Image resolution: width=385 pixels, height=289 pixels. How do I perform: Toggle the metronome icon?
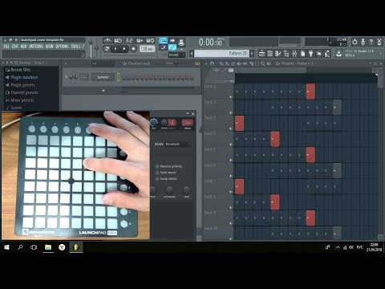click(107, 40)
